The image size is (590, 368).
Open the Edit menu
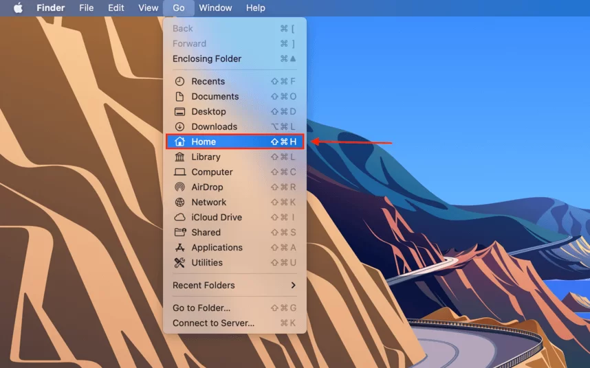pos(116,8)
